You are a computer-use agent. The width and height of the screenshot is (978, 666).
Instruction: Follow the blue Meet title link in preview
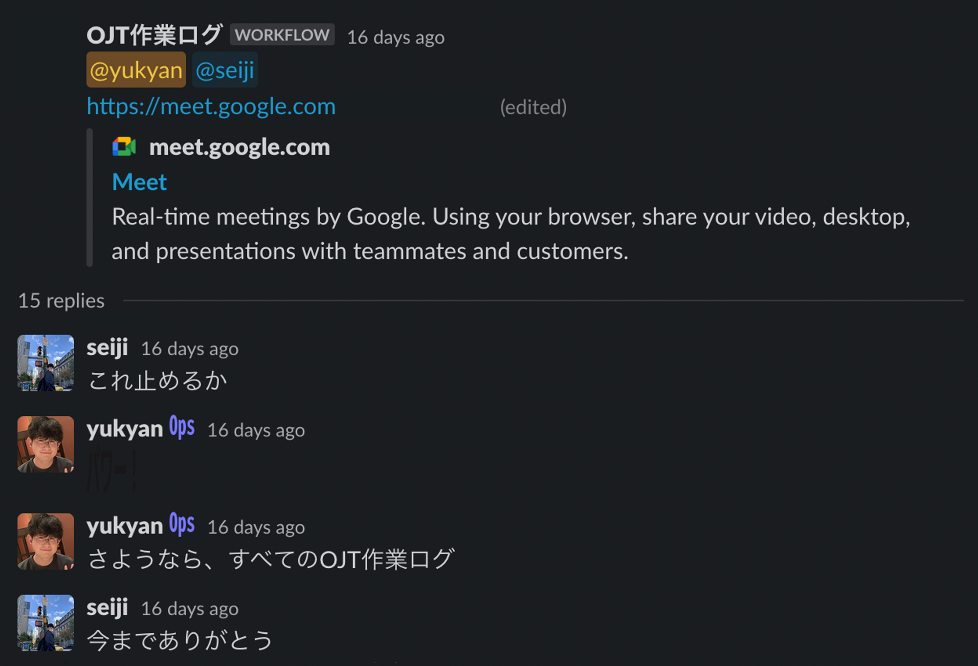139,181
